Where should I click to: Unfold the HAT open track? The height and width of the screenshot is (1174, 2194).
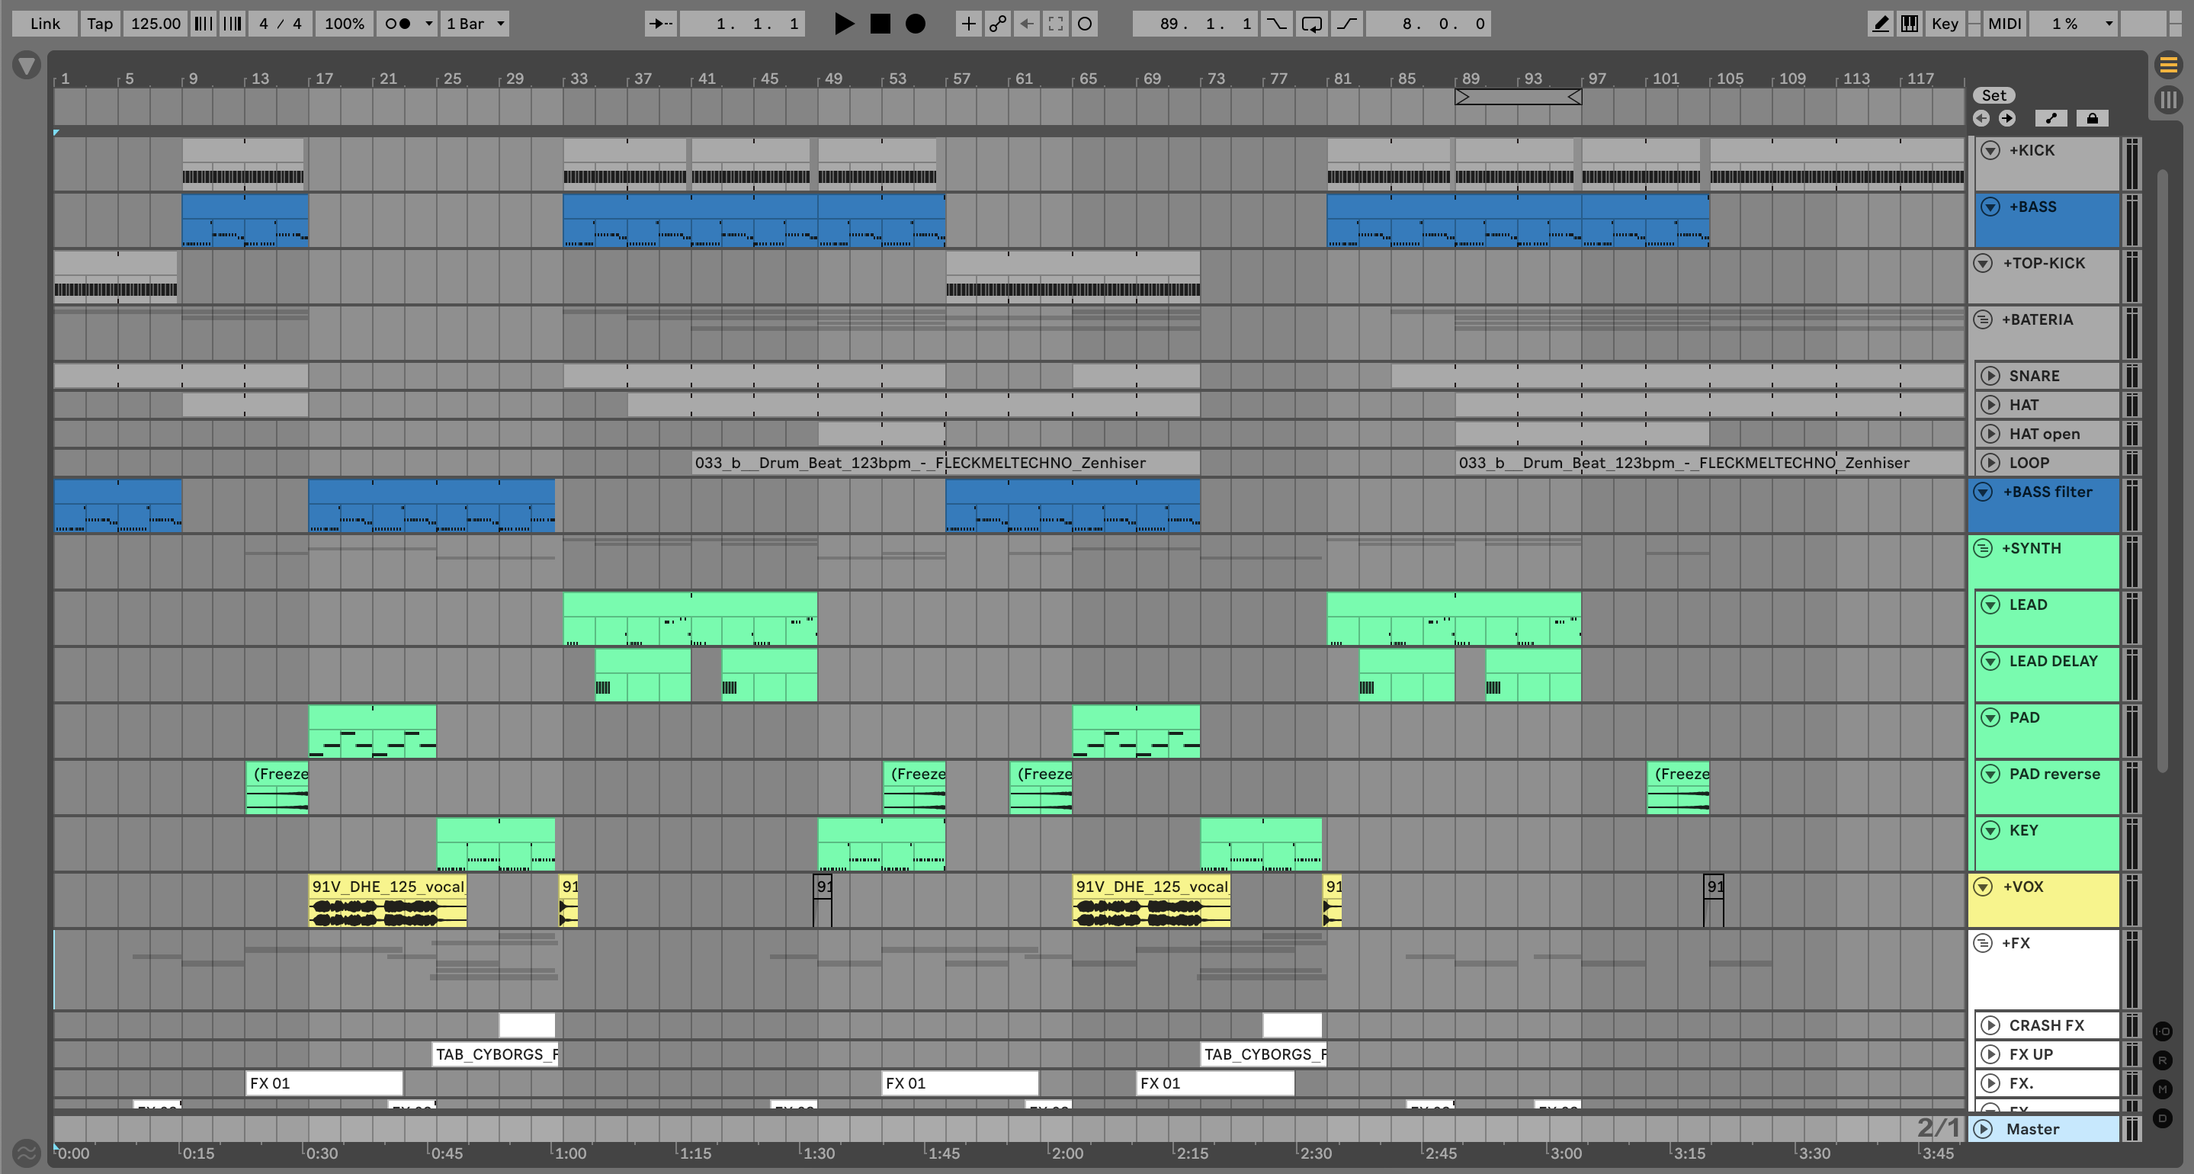tap(1990, 434)
